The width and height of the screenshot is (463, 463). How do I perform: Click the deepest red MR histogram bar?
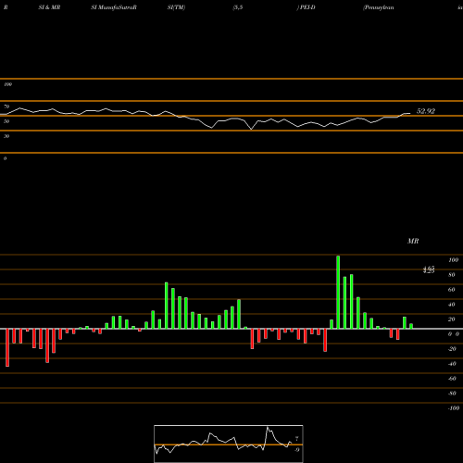7,347
